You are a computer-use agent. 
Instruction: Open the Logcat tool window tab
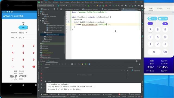click(x=82, y=94)
